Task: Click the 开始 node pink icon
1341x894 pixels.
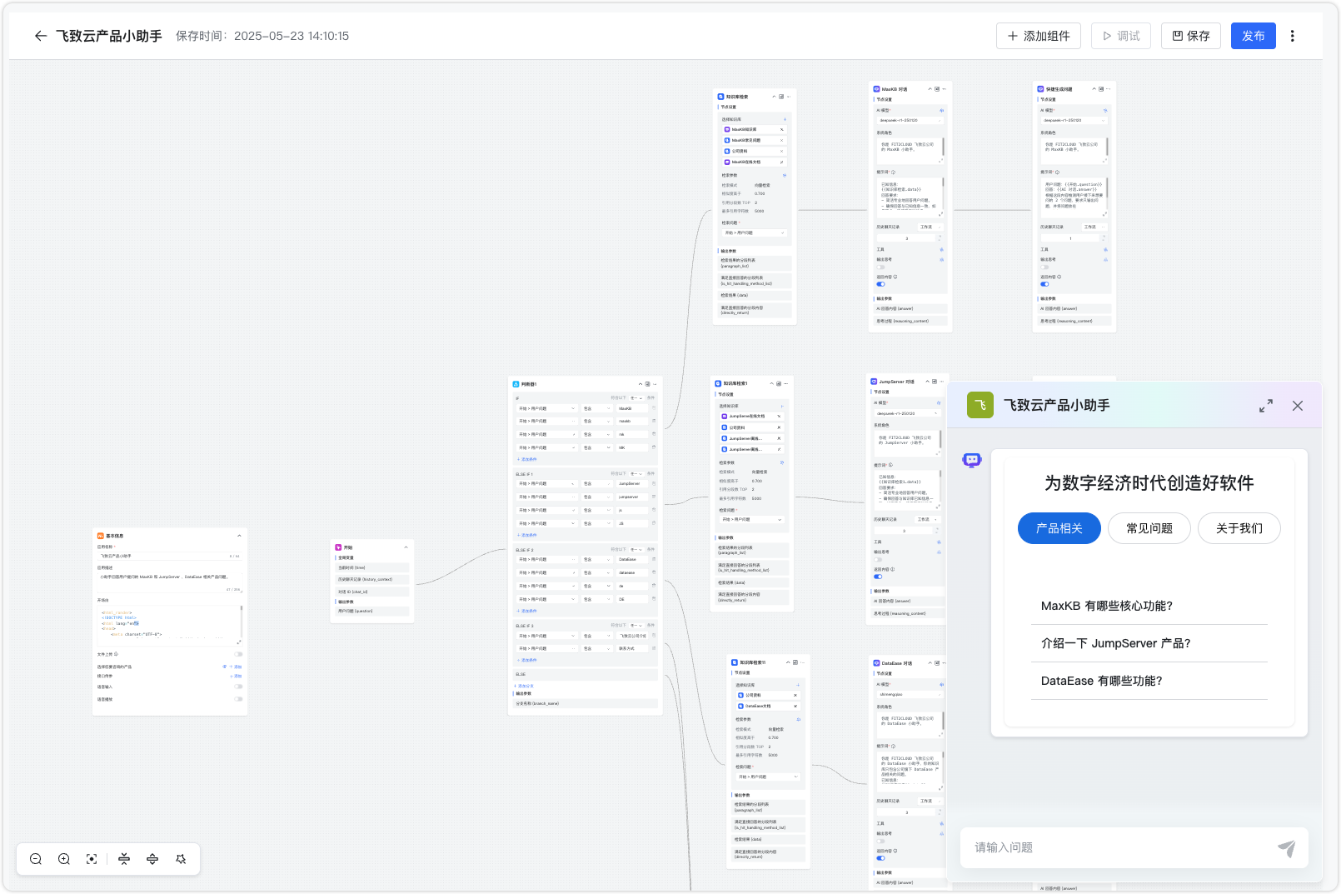Action: 339,547
